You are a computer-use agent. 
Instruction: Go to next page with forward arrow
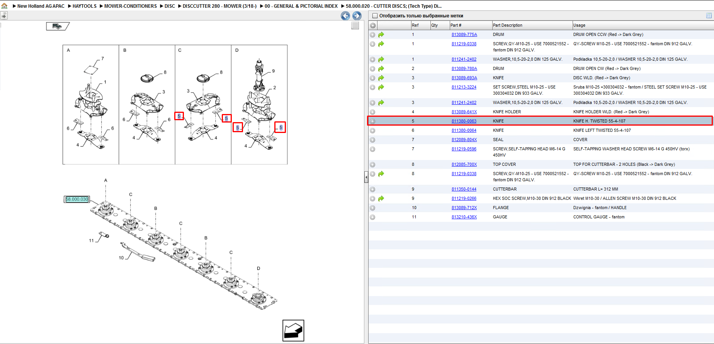[x=357, y=16]
